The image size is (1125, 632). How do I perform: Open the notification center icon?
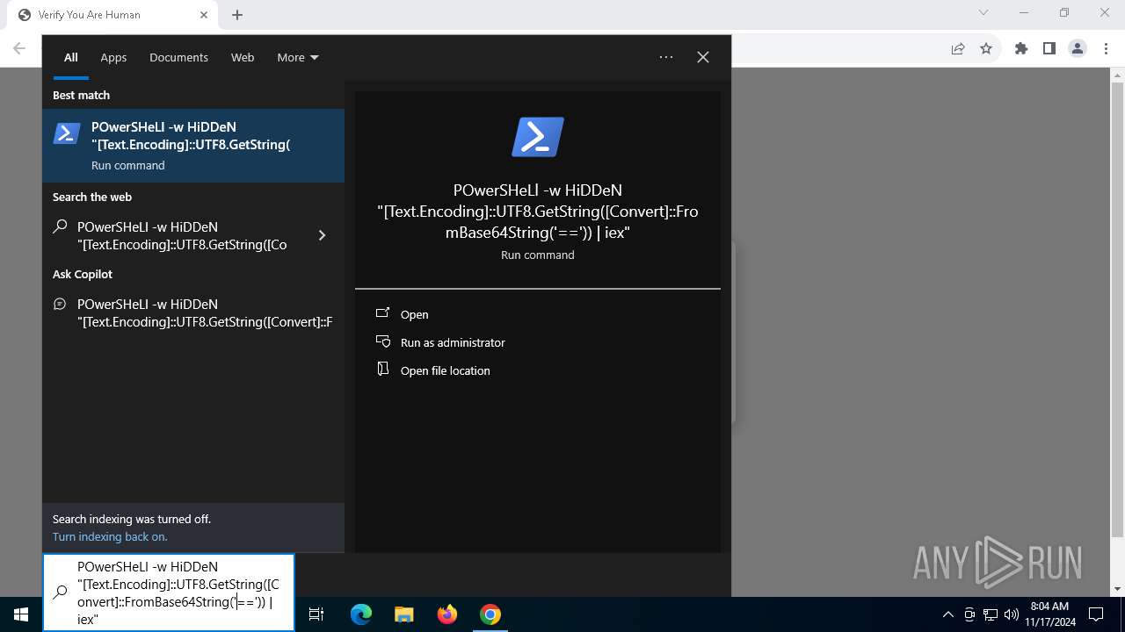click(x=1096, y=614)
